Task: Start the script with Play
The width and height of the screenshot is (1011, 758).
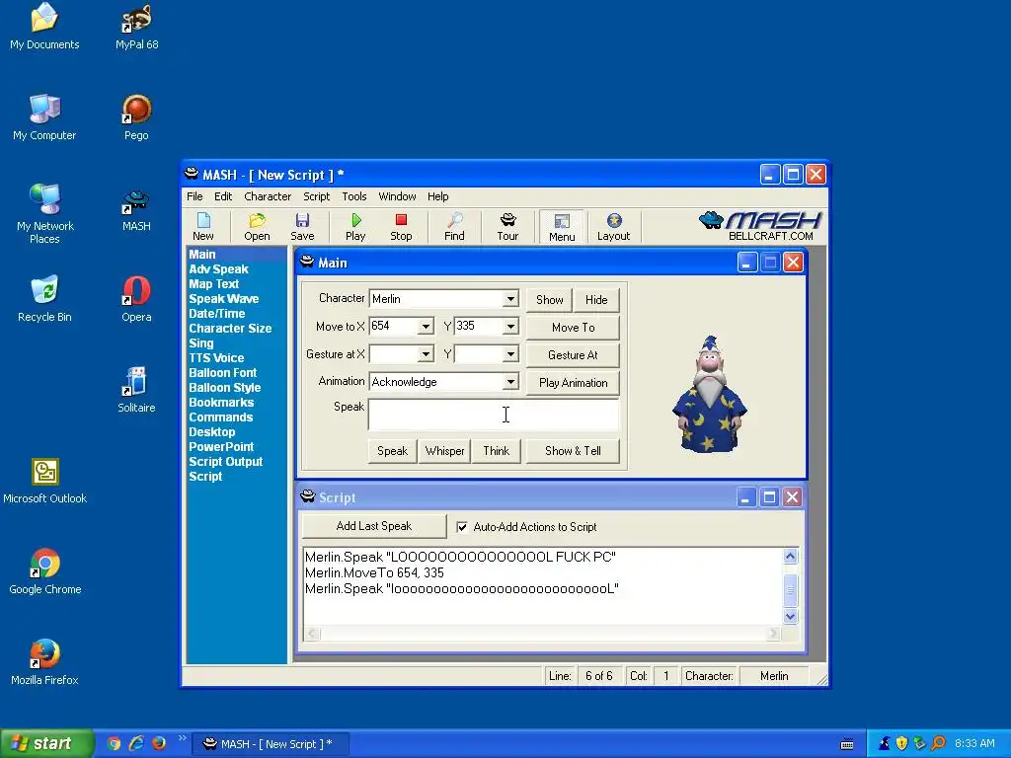Action: click(x=355, y=227)
